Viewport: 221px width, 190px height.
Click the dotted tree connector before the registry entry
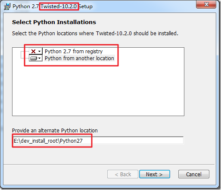click(x=25, y=51)
